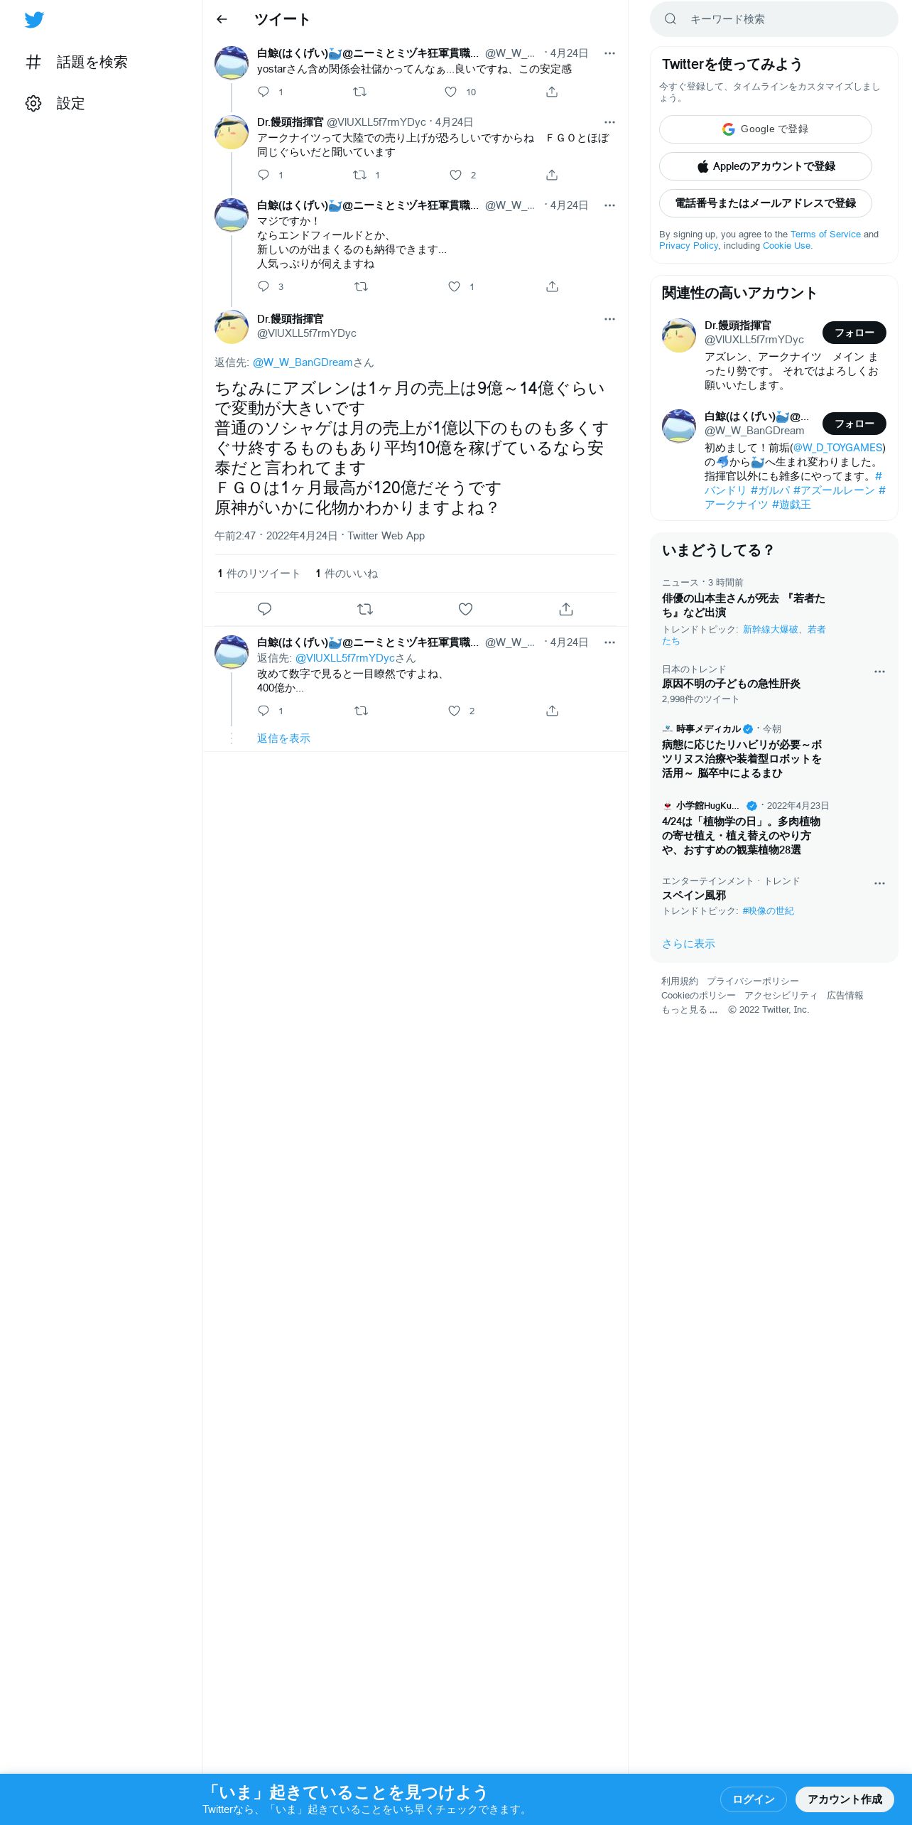Click さらに表示 under trends

tap(688, 944)
